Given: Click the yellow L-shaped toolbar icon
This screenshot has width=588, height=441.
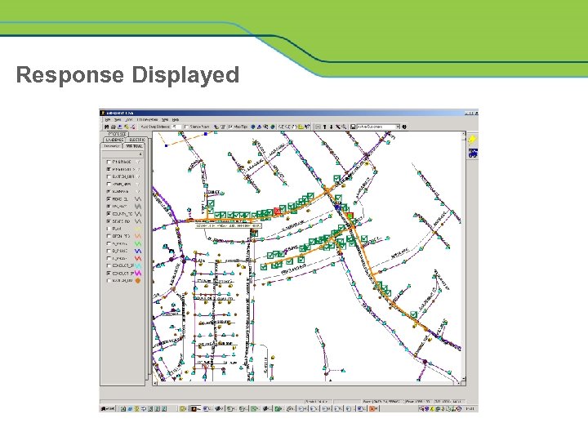Looking at the screenshot, I should (301, 127).
